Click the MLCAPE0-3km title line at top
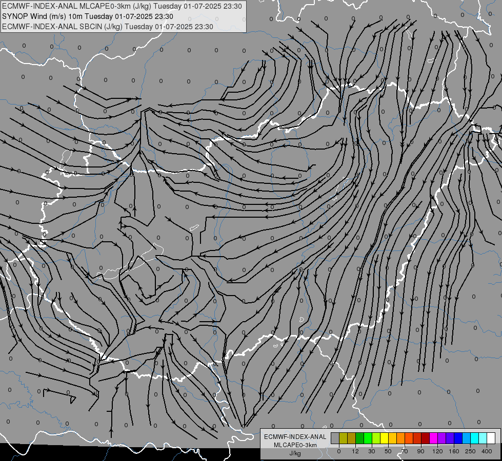 [122, 6]
